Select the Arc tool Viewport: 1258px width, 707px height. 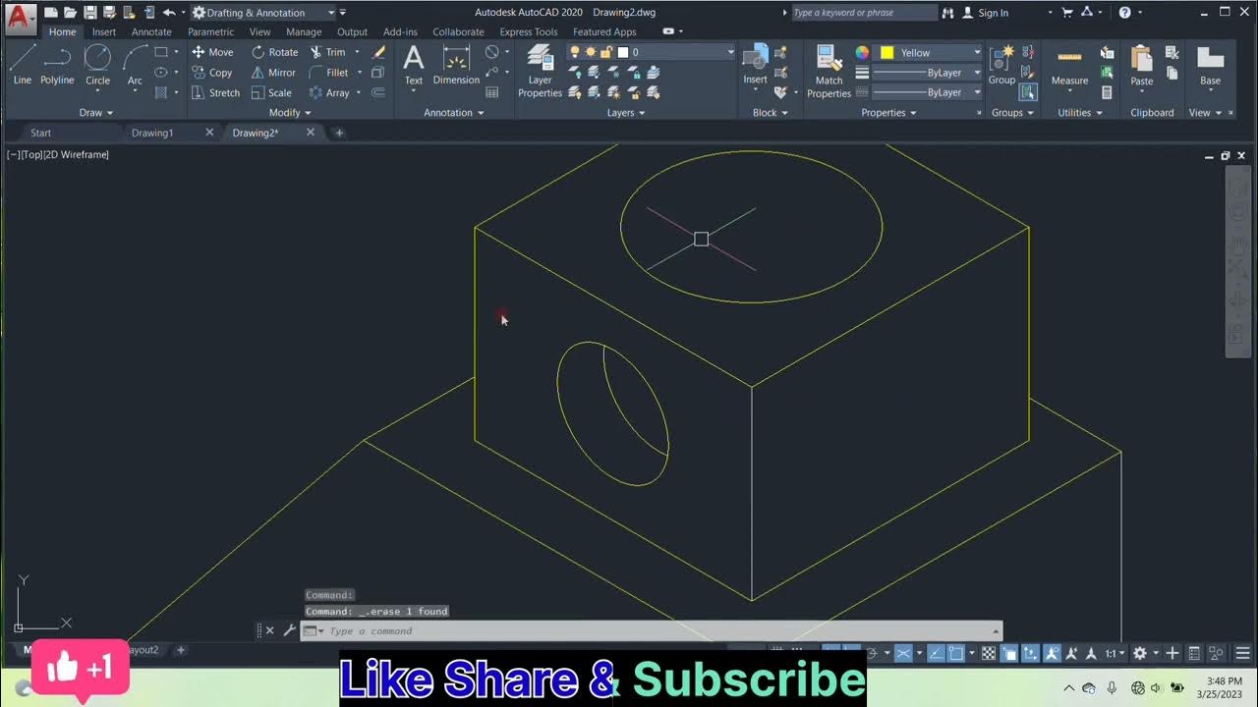tap(135, 65)
